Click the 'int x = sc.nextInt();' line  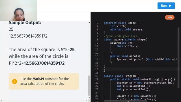[x=133, y=86]
